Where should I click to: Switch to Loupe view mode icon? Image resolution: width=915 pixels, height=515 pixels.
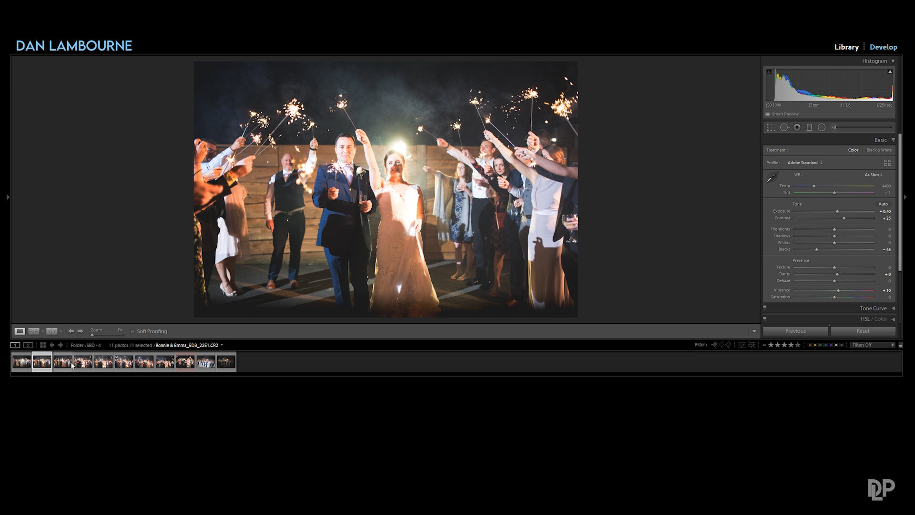point(20,331)
